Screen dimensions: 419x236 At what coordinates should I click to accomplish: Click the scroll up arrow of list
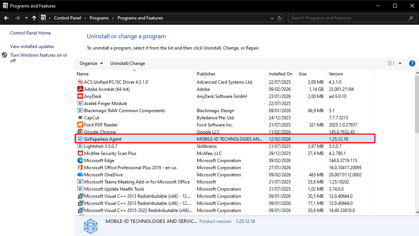pyautogui.click(x=417, y=73)
